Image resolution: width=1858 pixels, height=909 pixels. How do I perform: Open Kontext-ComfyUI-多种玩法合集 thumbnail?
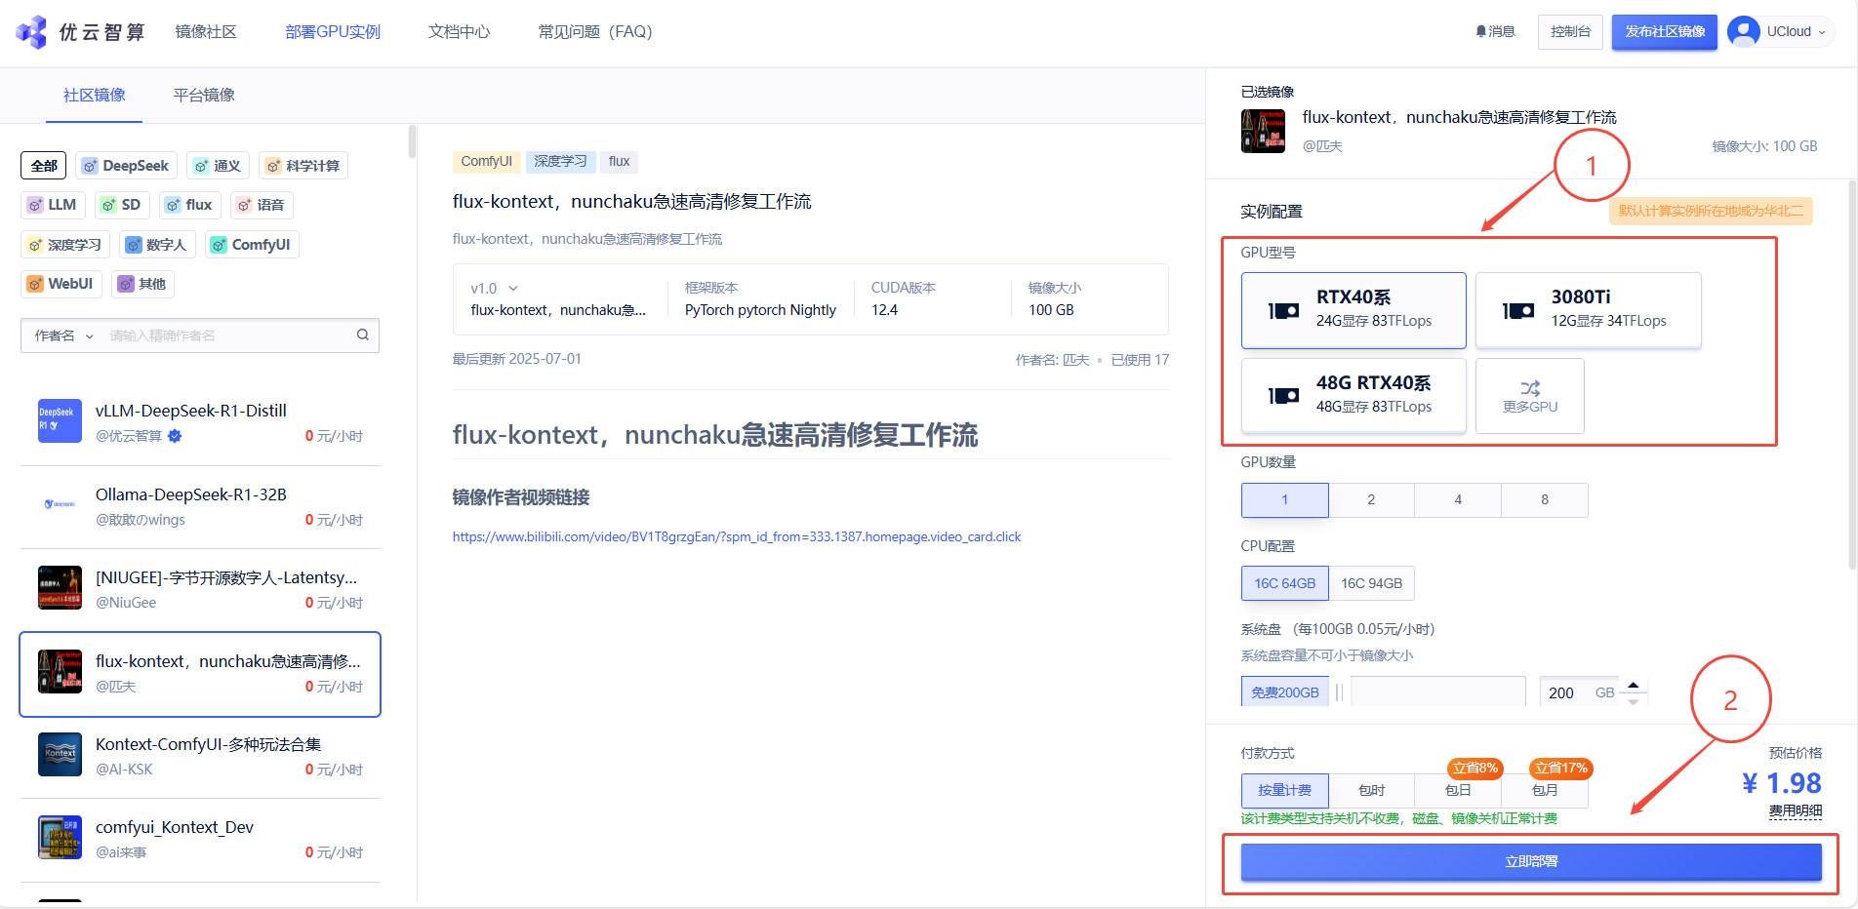60,754
